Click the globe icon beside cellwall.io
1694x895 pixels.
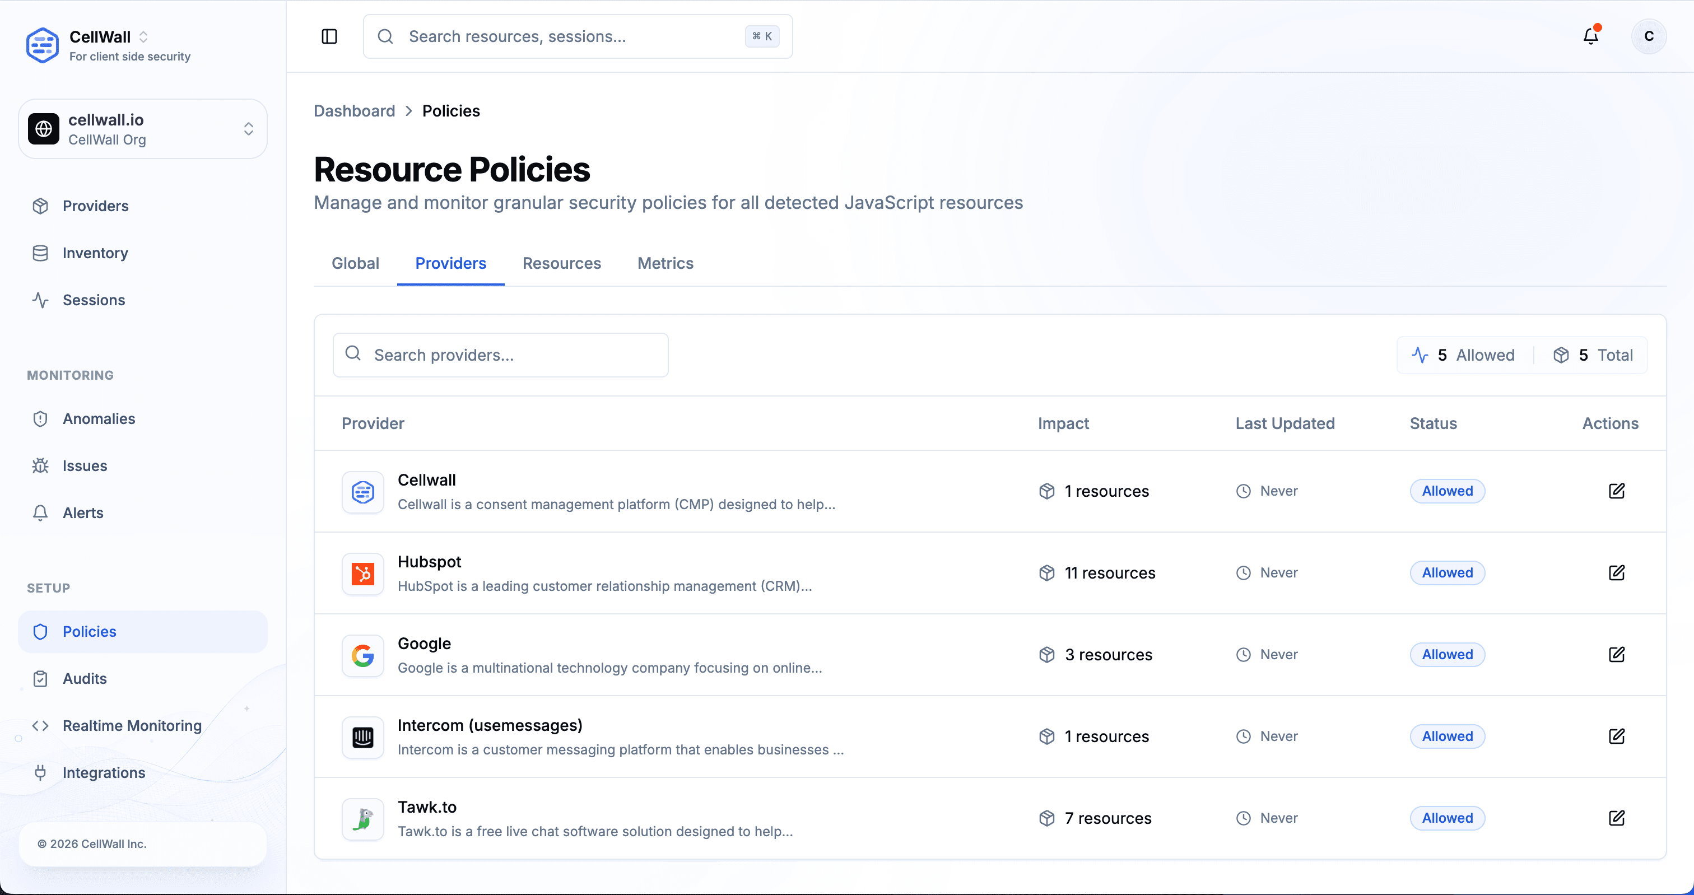[43, 129]
